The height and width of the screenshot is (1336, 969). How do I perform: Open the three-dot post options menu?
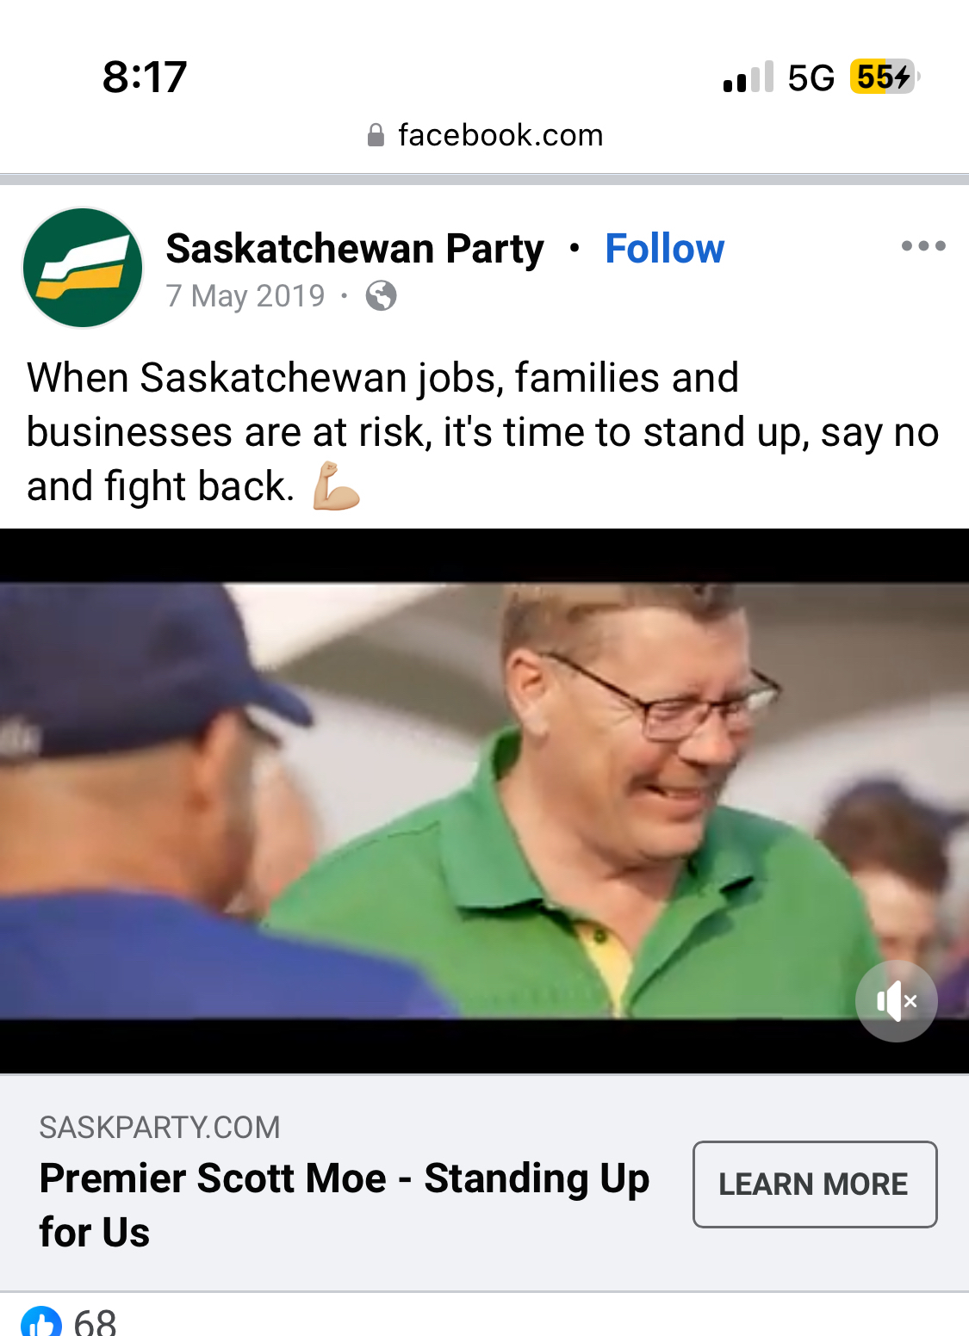[923, 246]
